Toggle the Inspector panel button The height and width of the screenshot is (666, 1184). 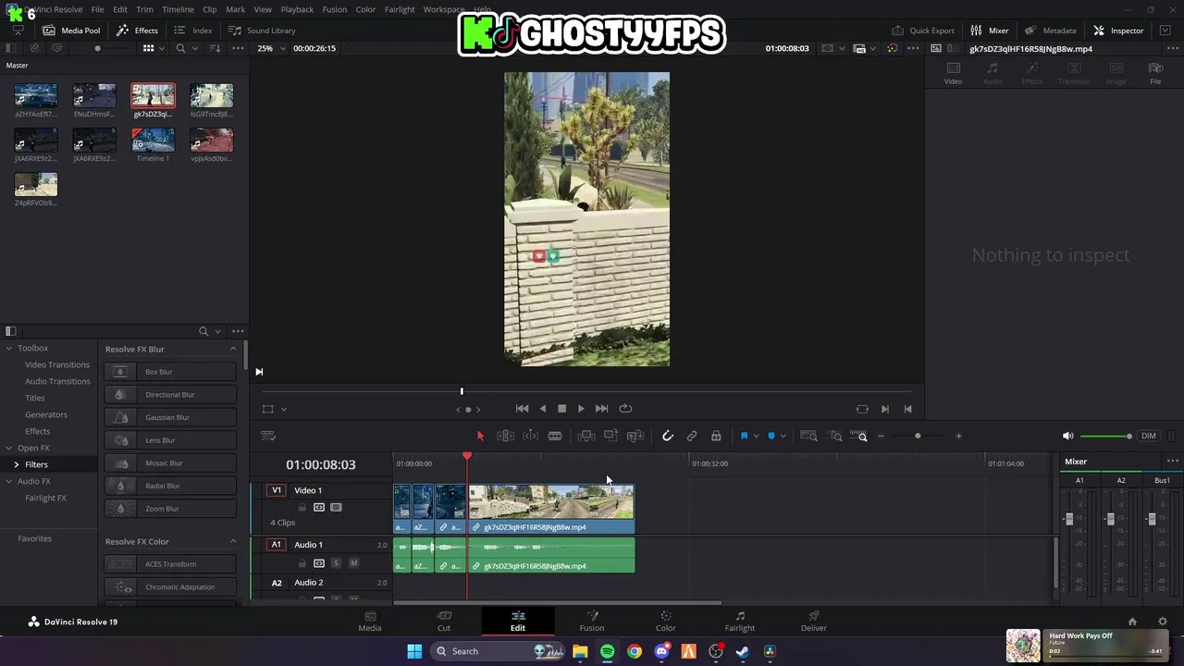(x=1118, y=31)
